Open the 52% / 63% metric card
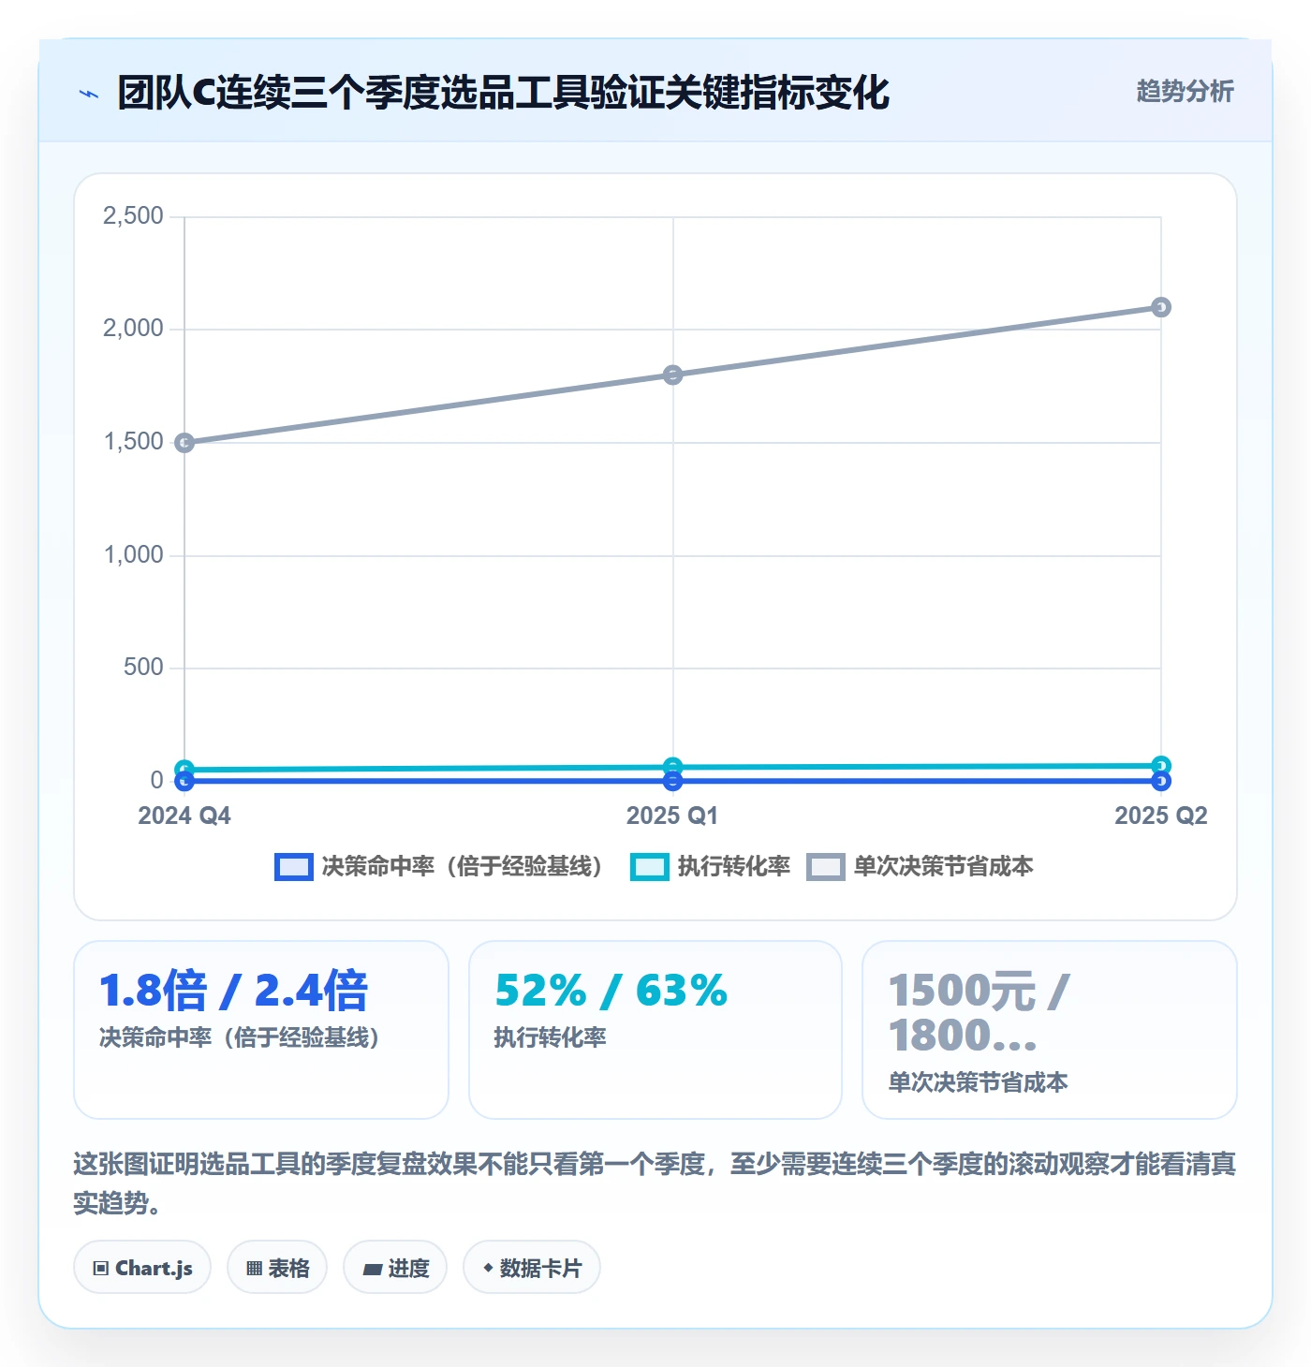Image resolution: width=1311 pixels, height=1367 pixels. (x=655, y=1030)
